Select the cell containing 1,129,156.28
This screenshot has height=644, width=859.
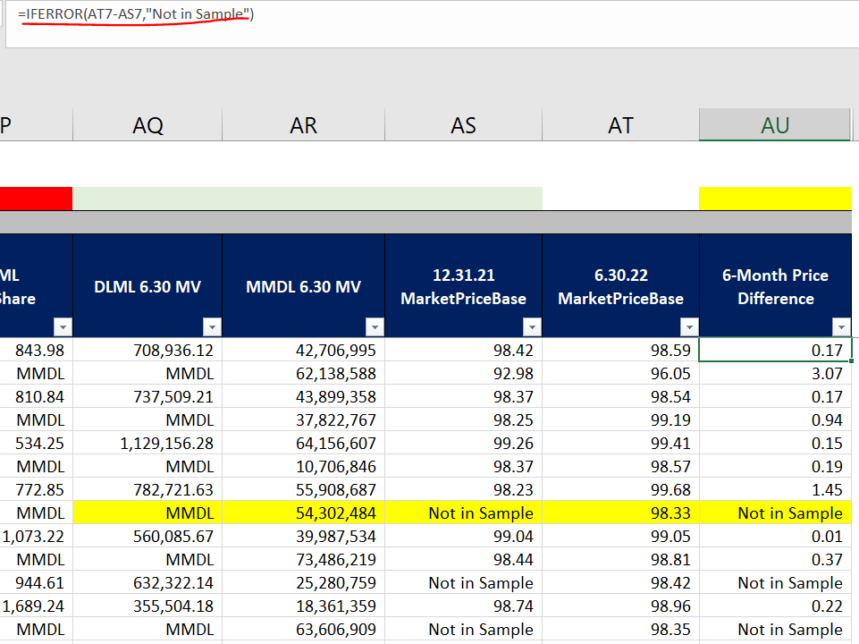click(147, 443)
